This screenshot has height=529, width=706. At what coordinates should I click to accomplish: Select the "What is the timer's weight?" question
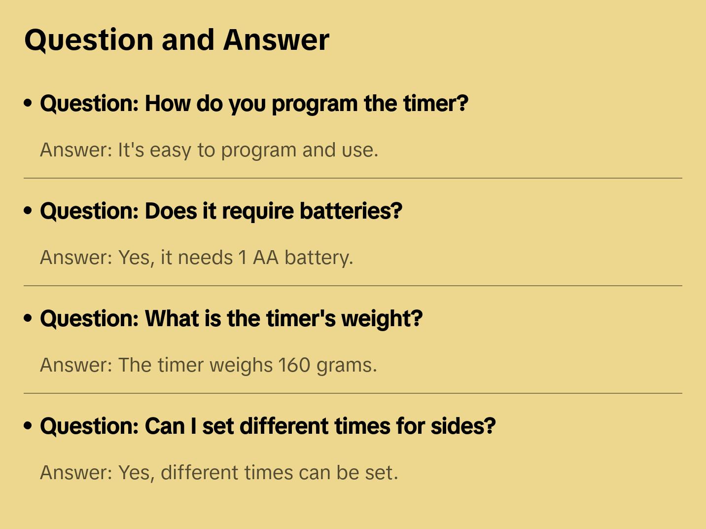pyautogui.click(x=231, y=319)
